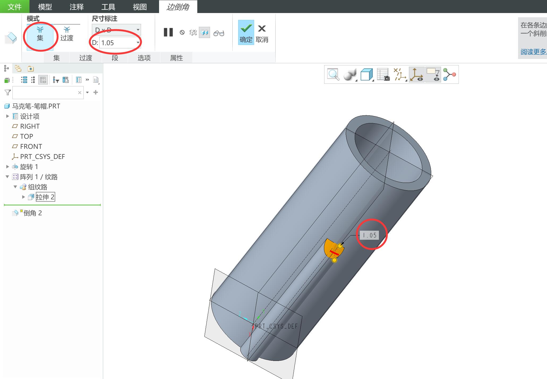Open the 选项 panel tab
This screenshot has width=547, height=379.
[x=144, y=58]
